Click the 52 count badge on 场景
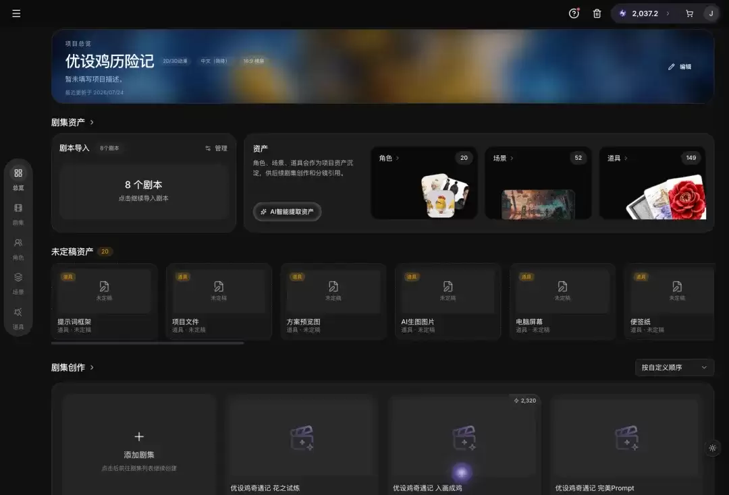The image size is (729, 495). (x=578, y=158)
